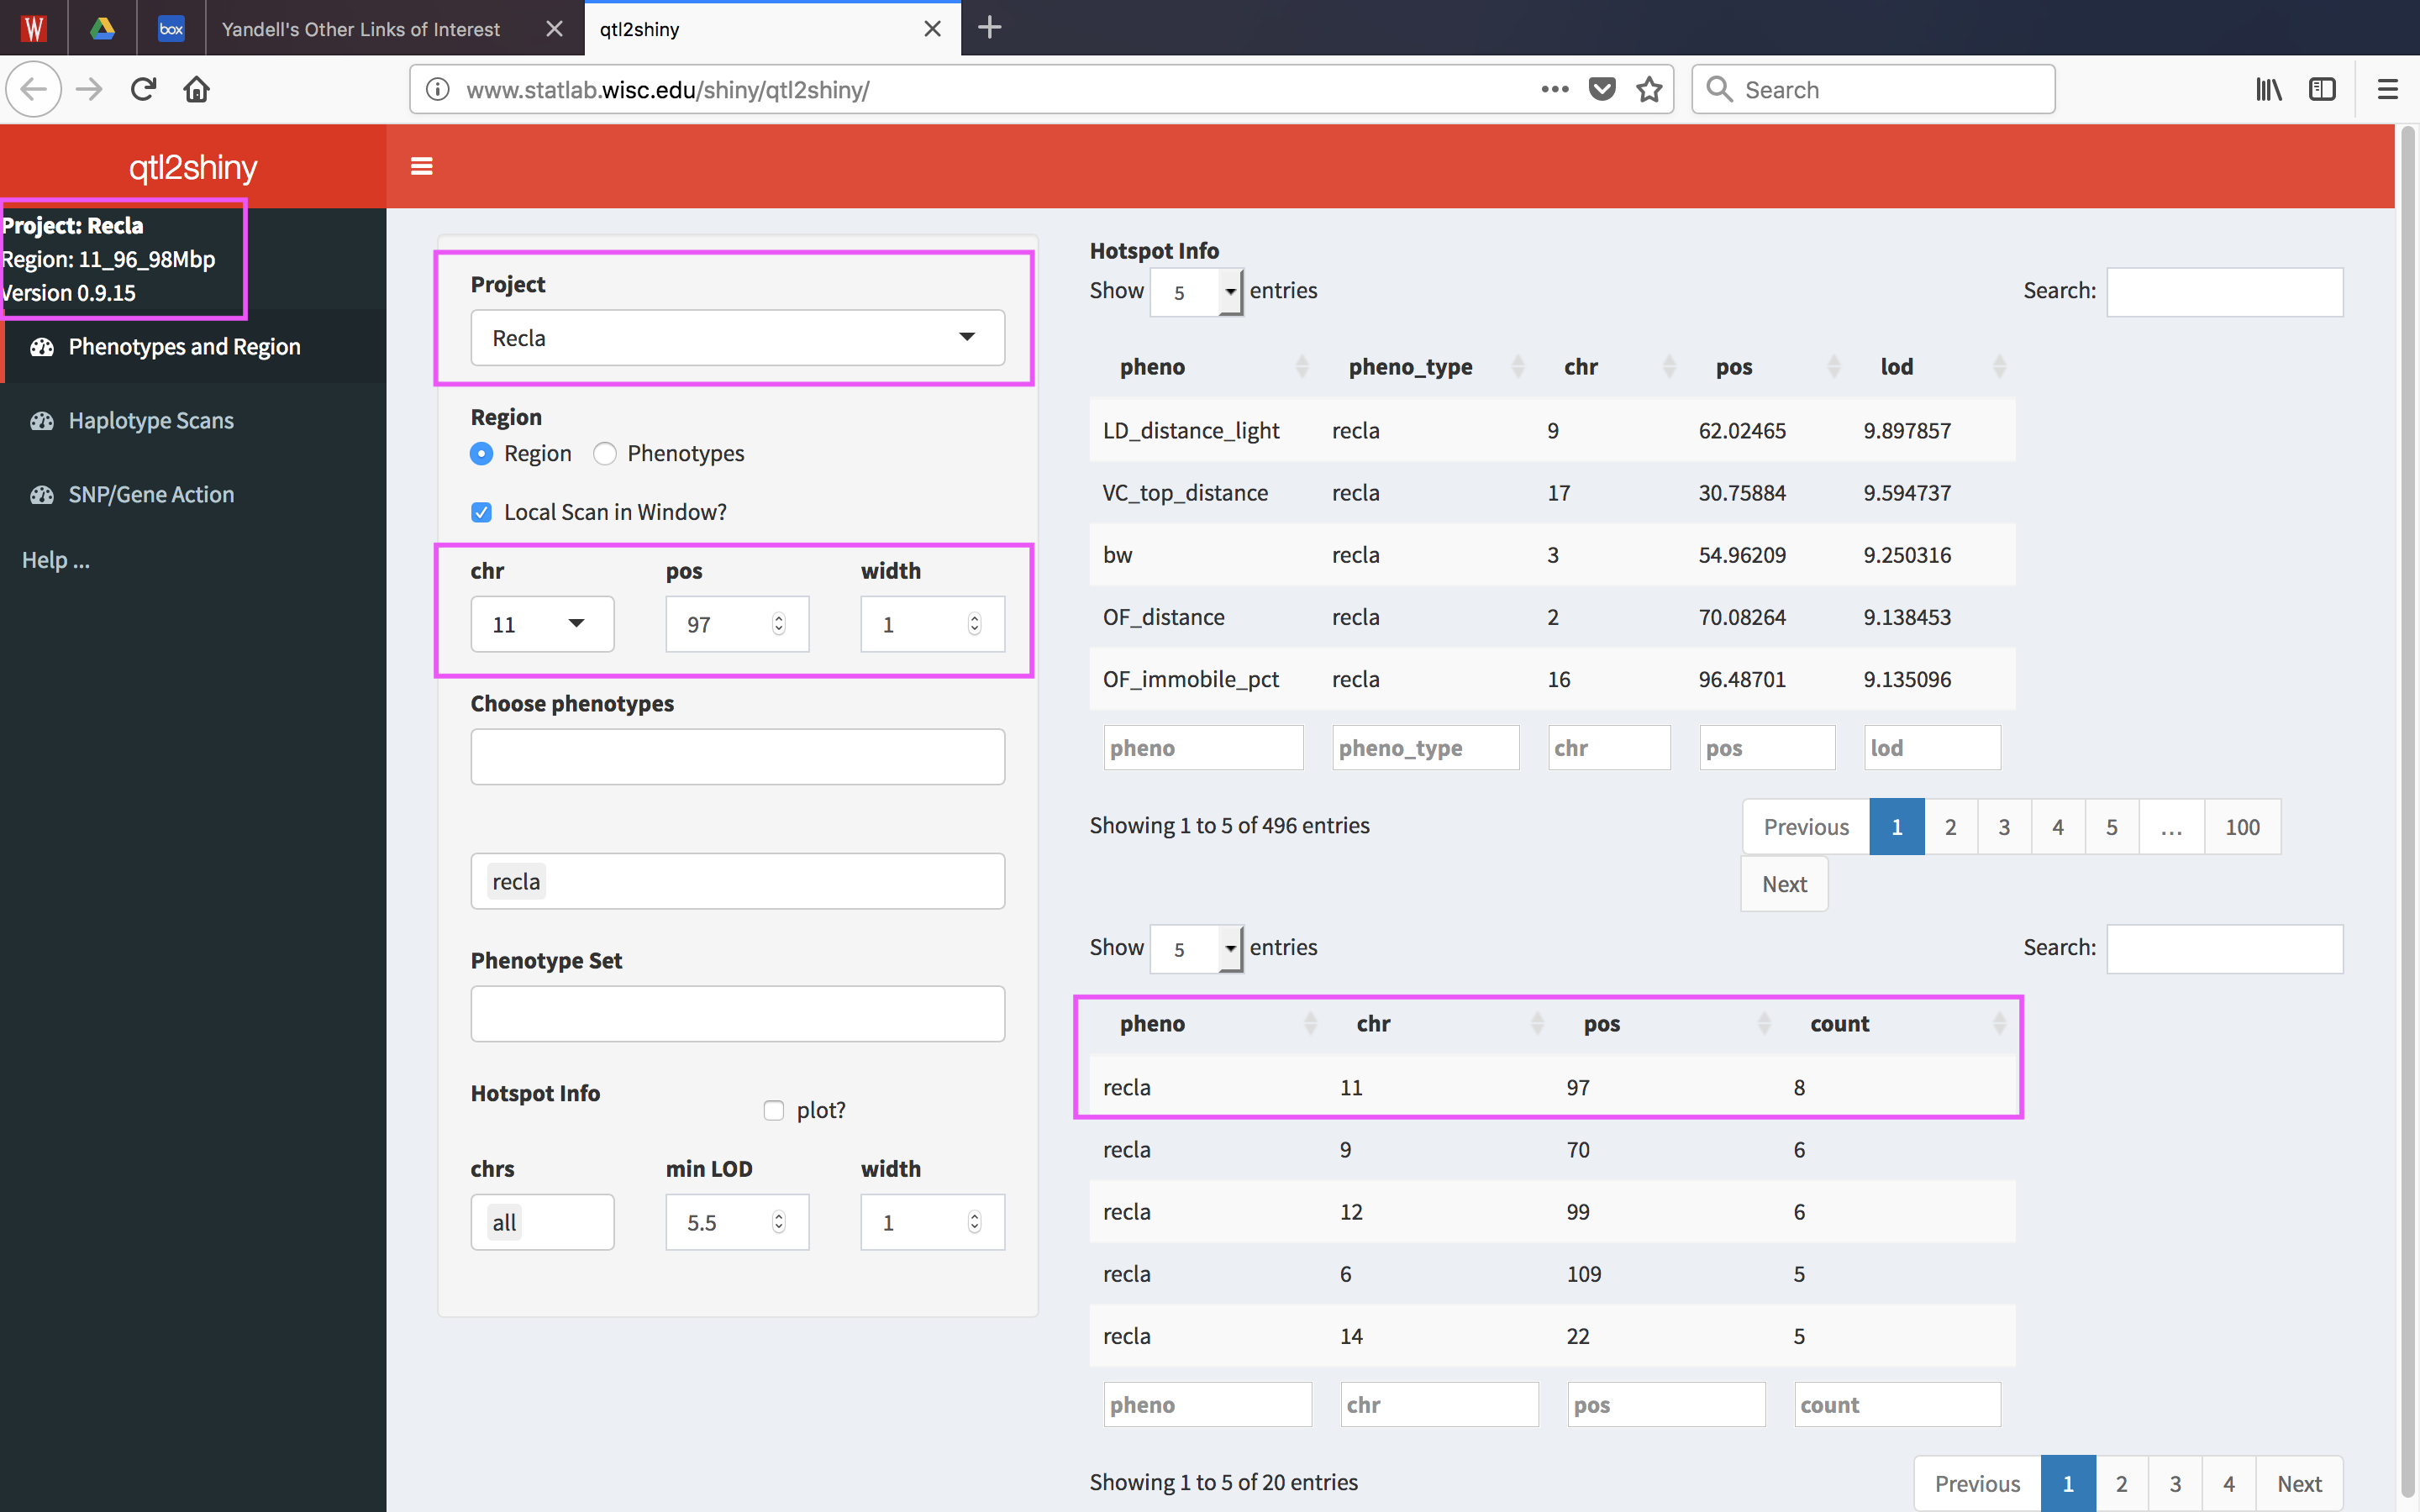Go to page 100 of Hotspot Info table
The width and height of the screenshot is (2420, 1512).
click(x=2242, y=827)
